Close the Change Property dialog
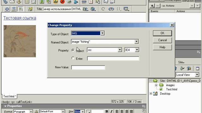The height and width of the screenshot is (113, 202). coord(172,25)
